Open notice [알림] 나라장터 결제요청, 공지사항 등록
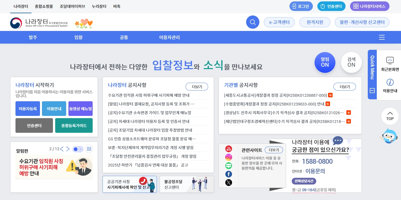 coord(152,104)
